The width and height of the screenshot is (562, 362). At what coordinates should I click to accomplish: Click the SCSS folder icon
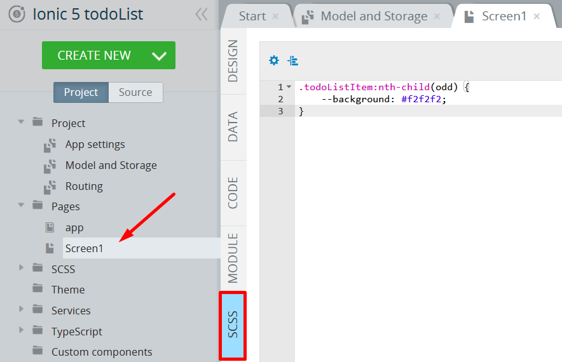[x=38, y=268]
